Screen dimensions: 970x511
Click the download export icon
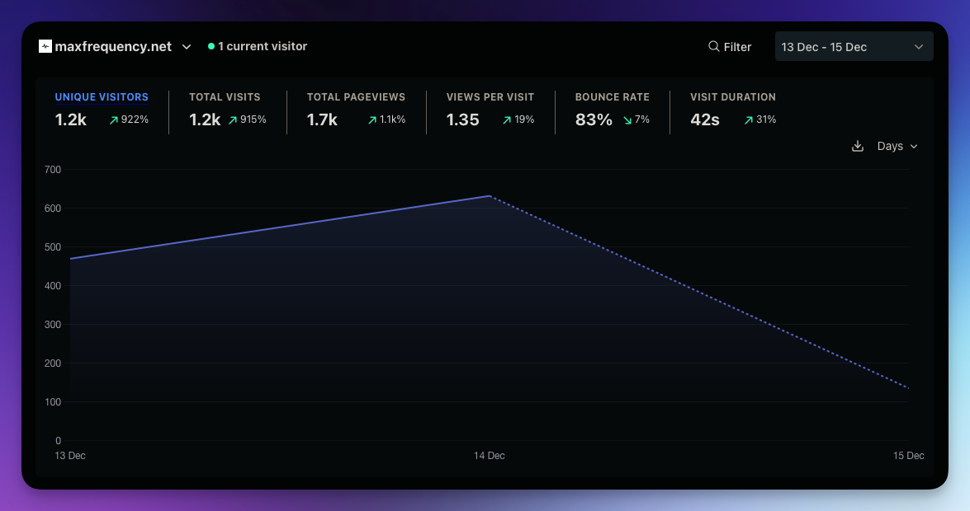click(x=858, y=146)
